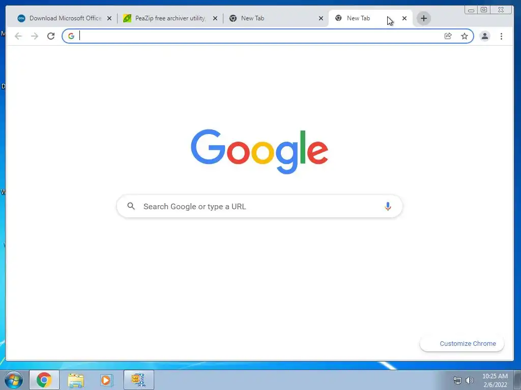Click the Google logo
The width and height of the screenshot is (521, 390).
click(259, 151)
